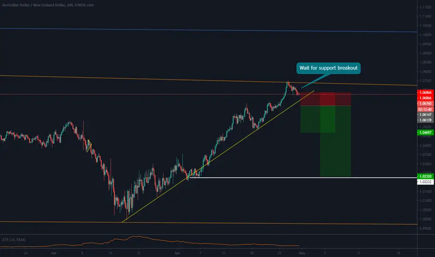Click the 1.08000 price scale value

425,71
